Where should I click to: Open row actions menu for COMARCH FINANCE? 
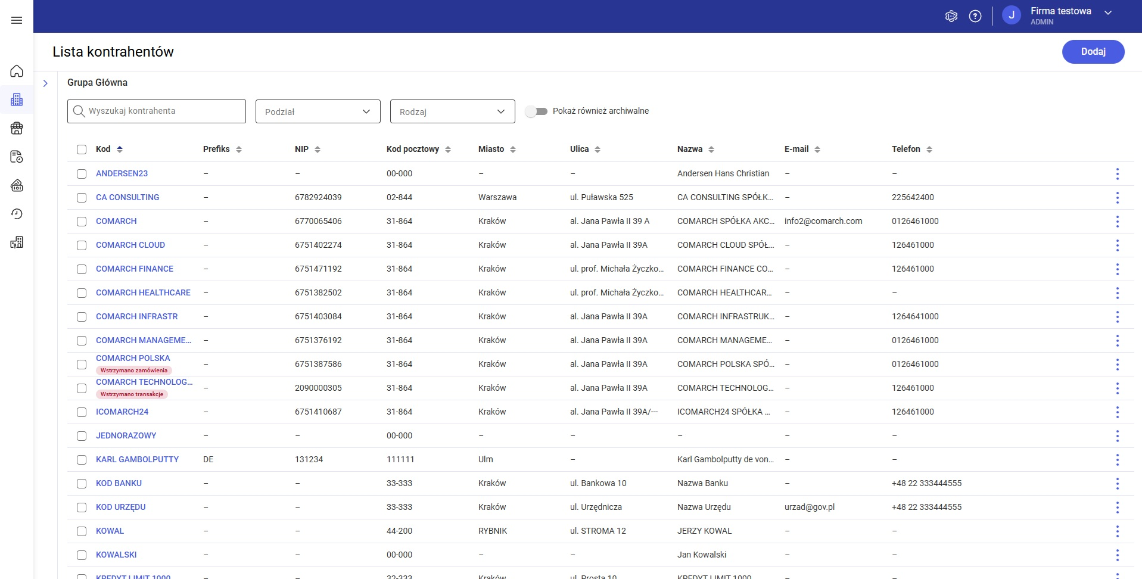tap(1117, 269)
